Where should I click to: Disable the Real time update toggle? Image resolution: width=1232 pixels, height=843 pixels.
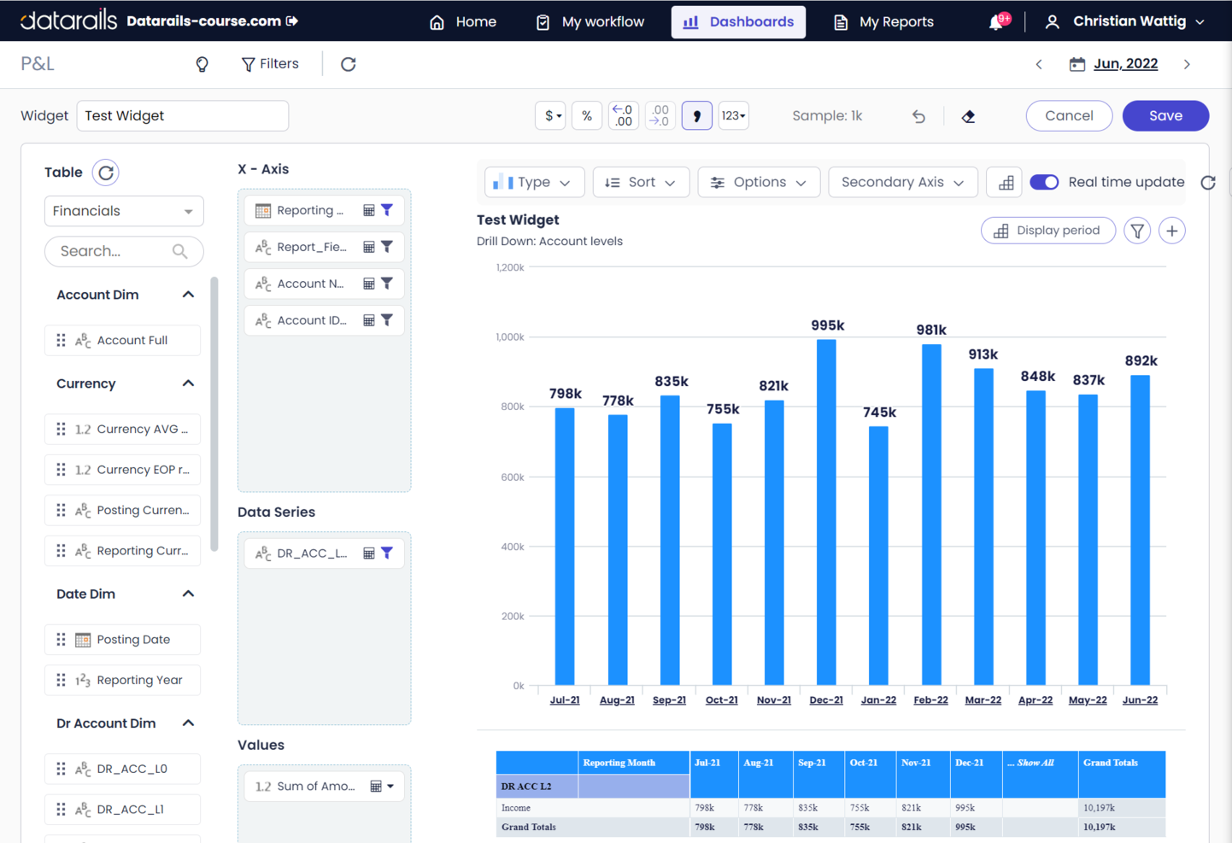(x=1044, y=182)
